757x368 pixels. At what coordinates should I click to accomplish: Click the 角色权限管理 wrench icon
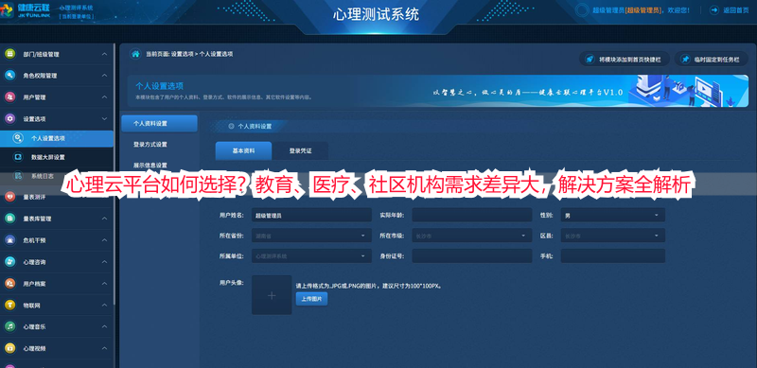point(9,76)
